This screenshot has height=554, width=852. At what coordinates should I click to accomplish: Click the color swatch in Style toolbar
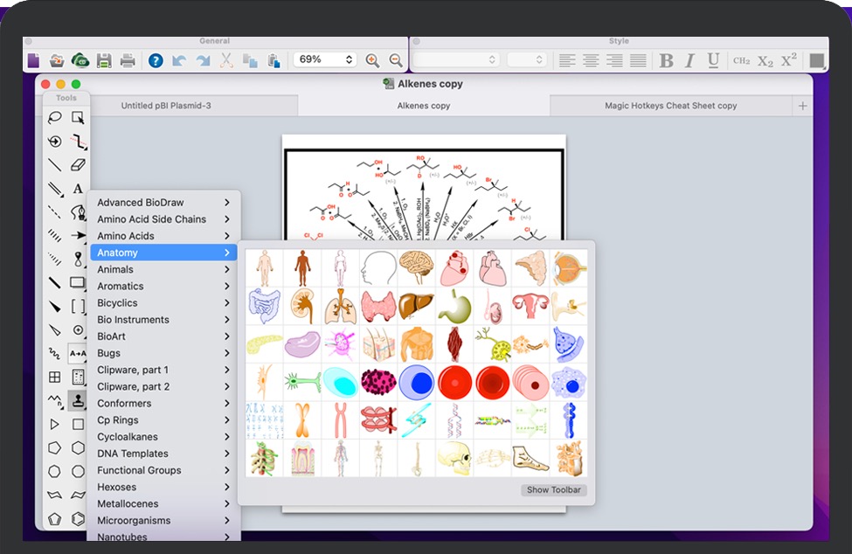tap(817, 60)
